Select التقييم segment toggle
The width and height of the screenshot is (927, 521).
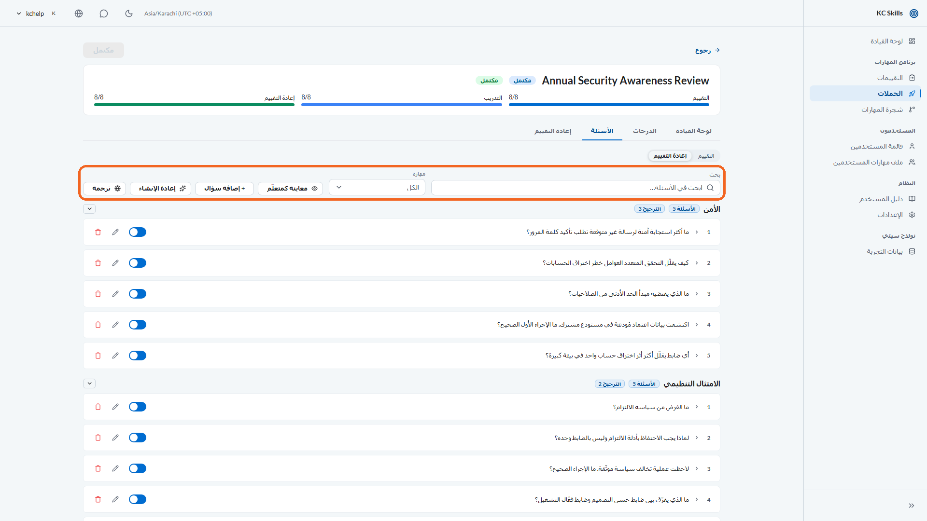click(x=706, y=156)
